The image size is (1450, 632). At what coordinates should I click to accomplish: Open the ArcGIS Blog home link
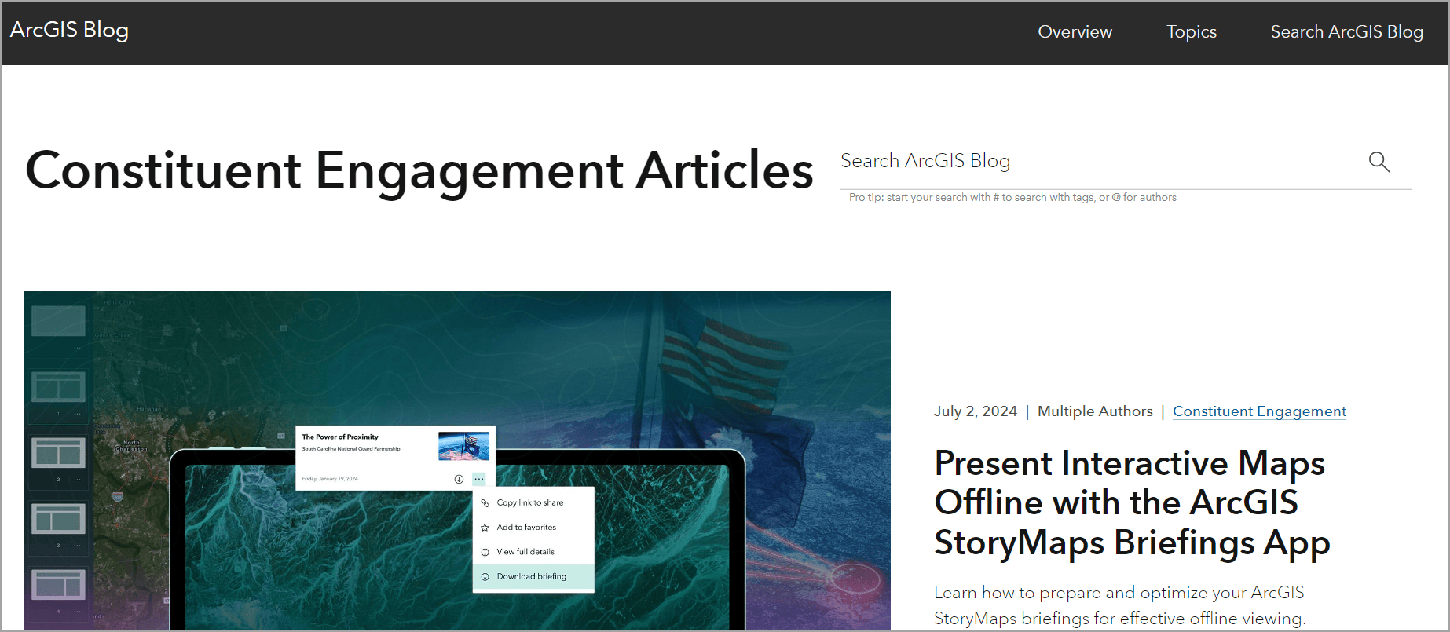coord(69,30)
